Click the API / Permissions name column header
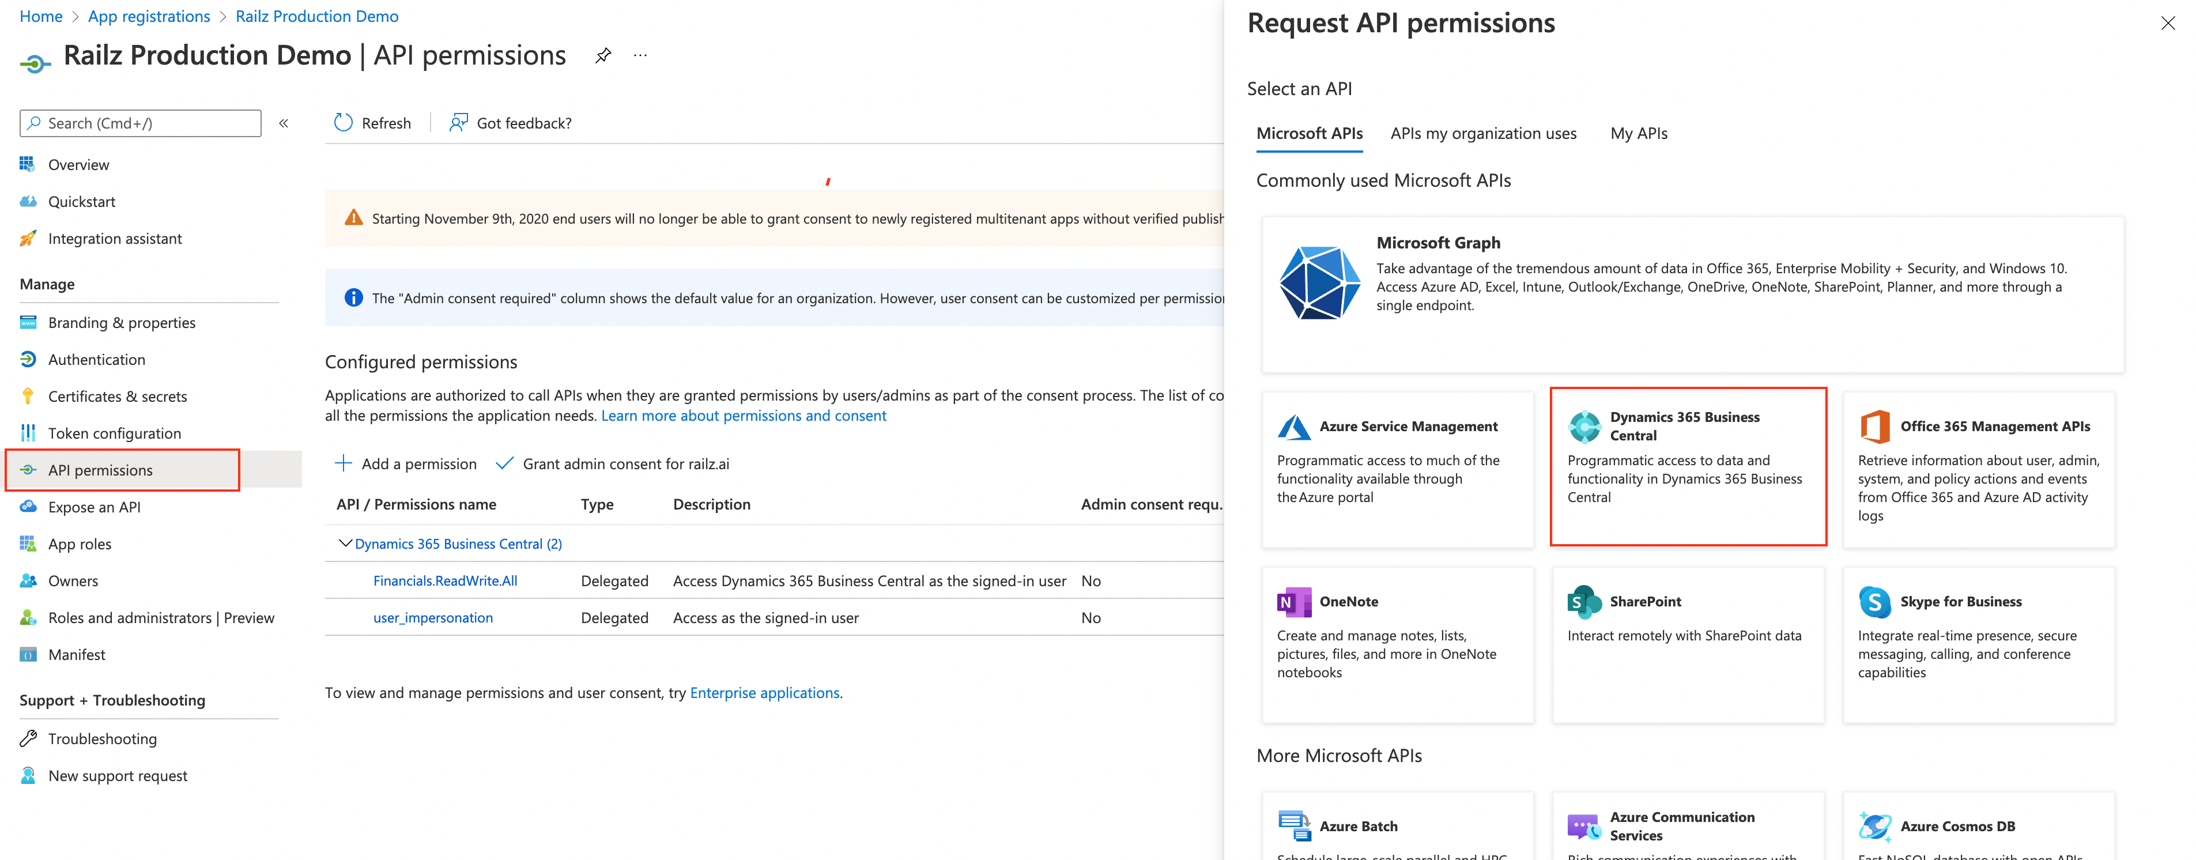Screen dimensions: 2196x860 (416, 504)
